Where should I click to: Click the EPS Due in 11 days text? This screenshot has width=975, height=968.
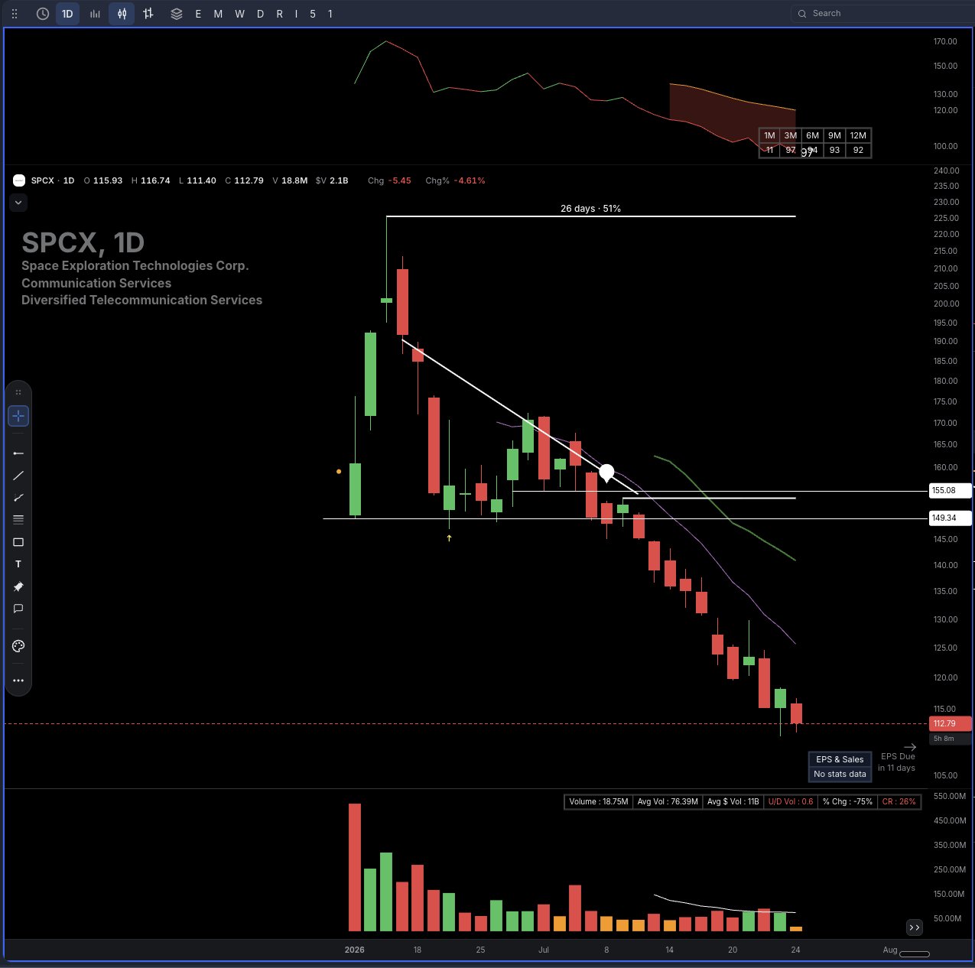897,762
